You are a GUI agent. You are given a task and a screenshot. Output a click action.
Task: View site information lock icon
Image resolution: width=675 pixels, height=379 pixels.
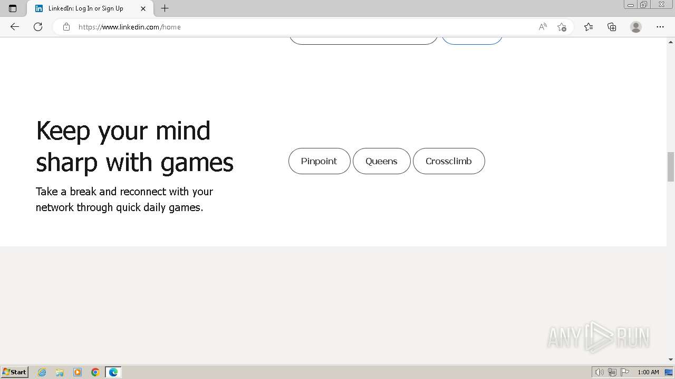pos(66,27)
